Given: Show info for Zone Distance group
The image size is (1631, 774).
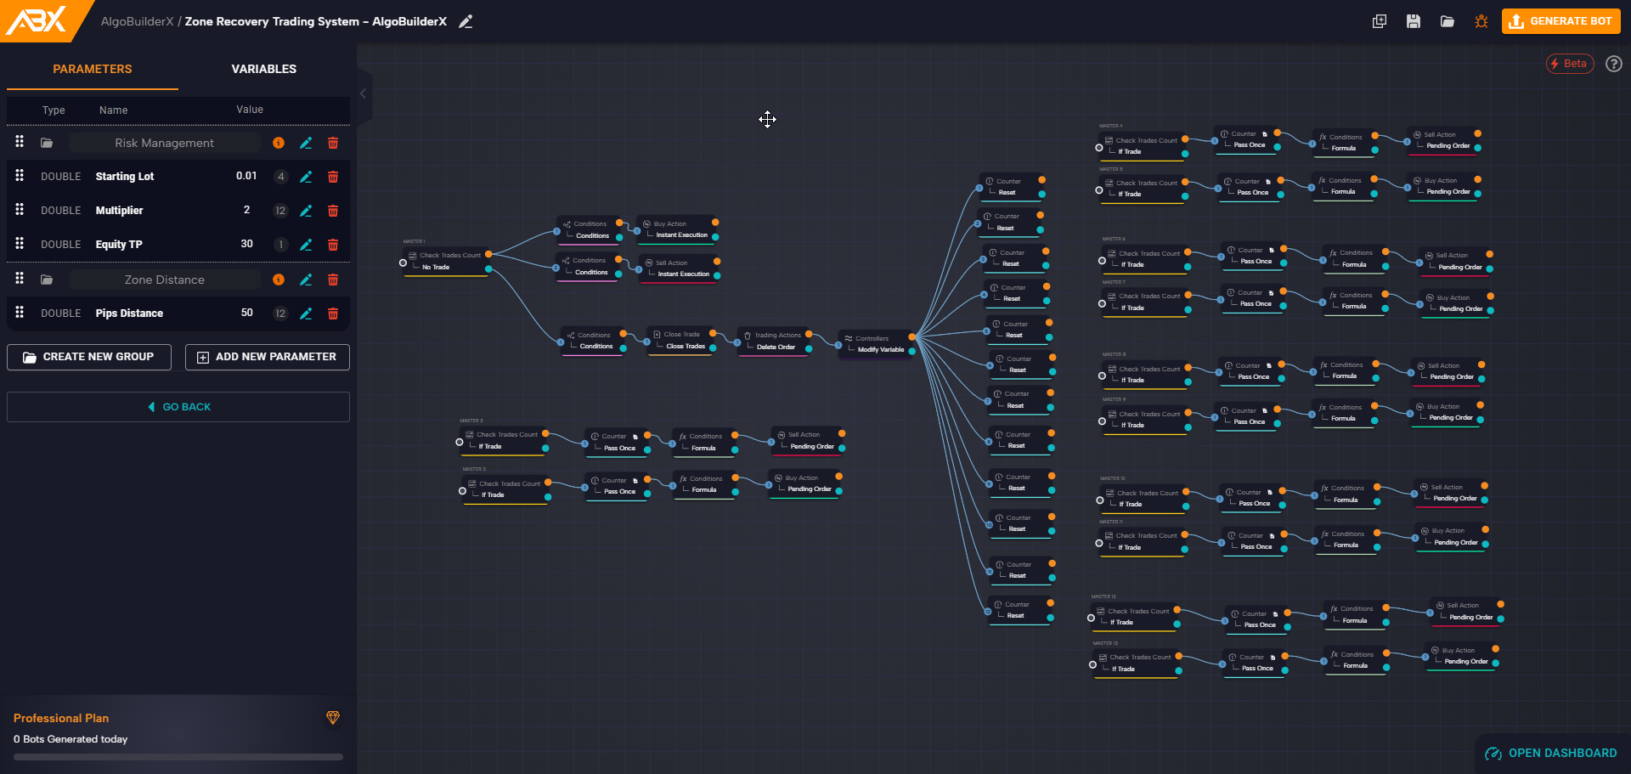Looking at the screenshot, I should (x=279, y=280).
